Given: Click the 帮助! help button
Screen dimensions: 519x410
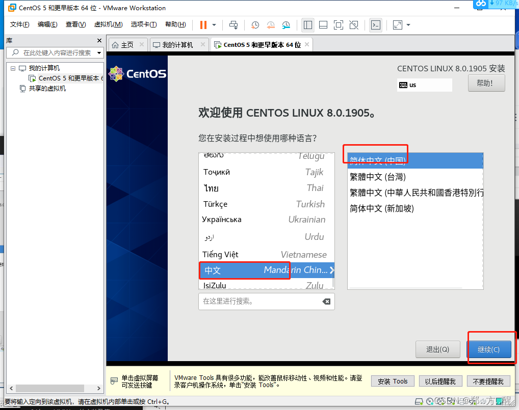Looking at the screenshot, I should coord(486,83).
